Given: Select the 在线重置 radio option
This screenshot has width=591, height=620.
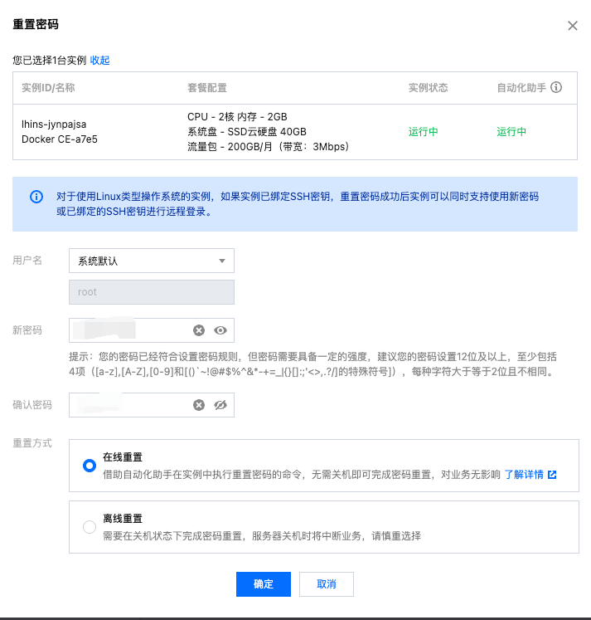Looking at the screenshot, I should click(90, 466).
